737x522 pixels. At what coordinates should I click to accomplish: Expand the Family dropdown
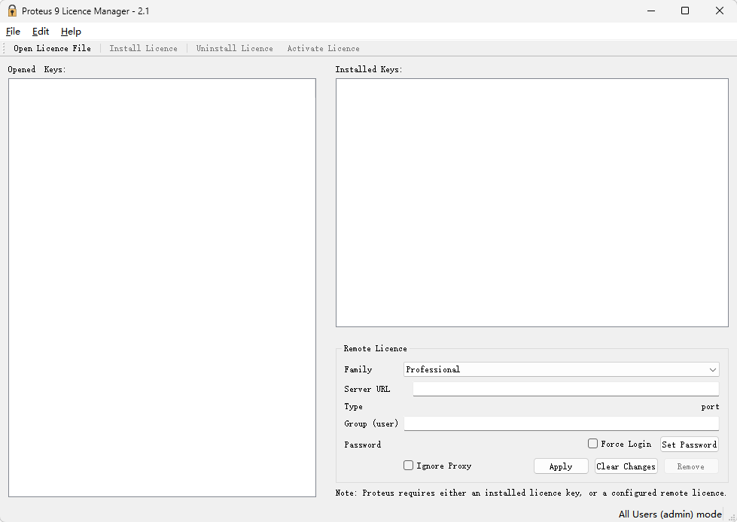point(561,369)
